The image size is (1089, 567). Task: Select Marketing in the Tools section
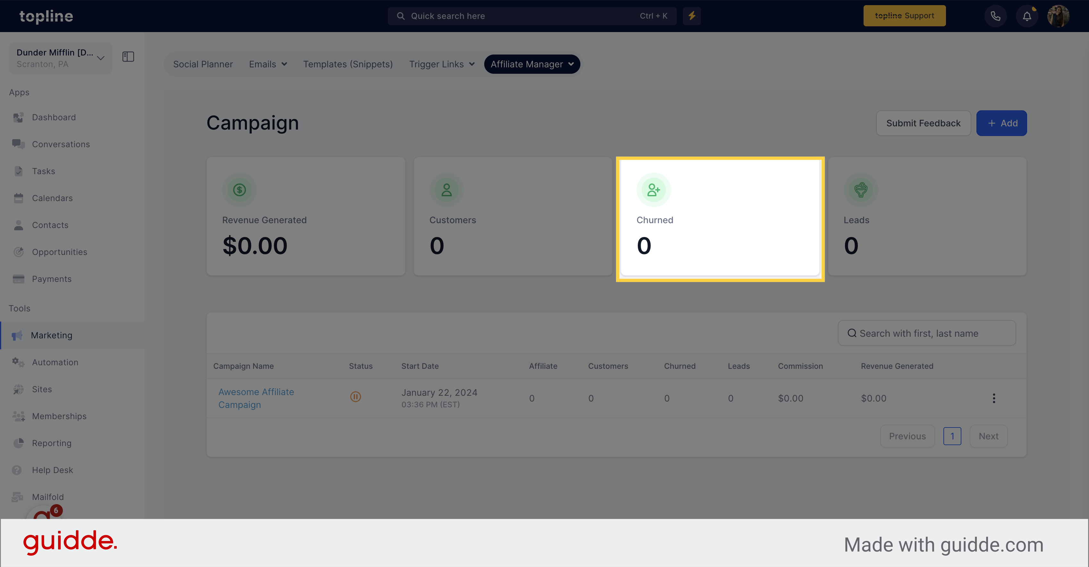point(72,335)
